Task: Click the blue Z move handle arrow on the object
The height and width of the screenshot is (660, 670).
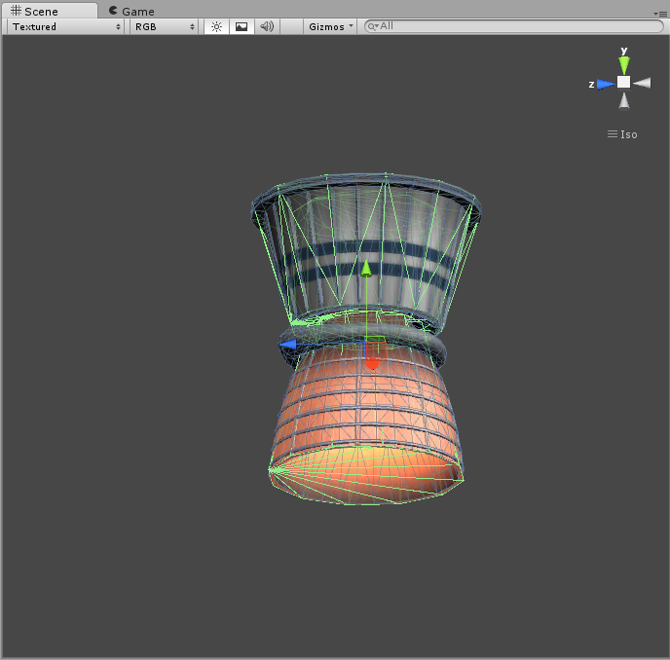Action: tap(288, 344)
